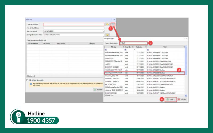Select the misasme_2022_202206161 mbk file row
The width and height of the screenshot is (213, 133).
pos(145,90)
